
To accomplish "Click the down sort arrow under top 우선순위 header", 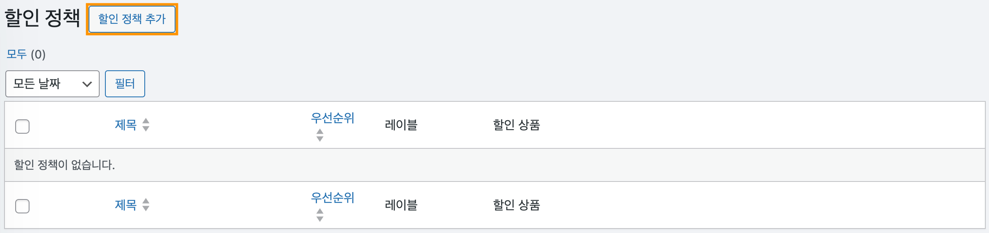I will pyautogui.click(x=320, y=139).
